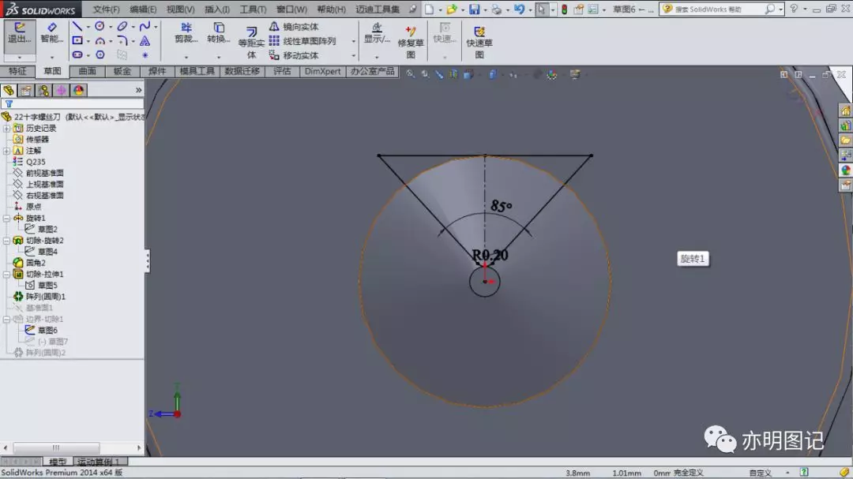Click the New document icon
The width and height of the screenshot is (853, 479).
430,9
